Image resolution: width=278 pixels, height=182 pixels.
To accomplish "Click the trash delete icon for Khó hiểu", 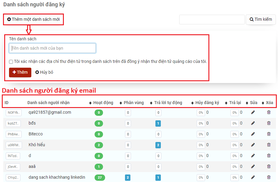I will 269,145.
